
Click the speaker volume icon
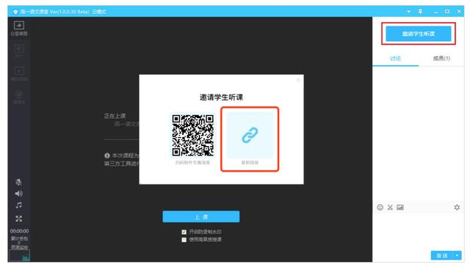point(18,194)
